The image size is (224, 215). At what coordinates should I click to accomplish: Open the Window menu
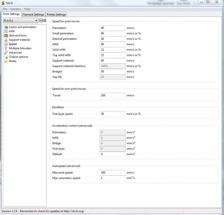click(x=16, y=9)
